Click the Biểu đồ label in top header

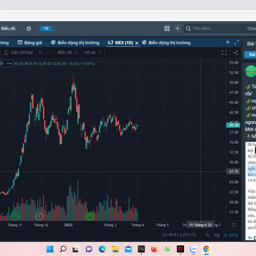point(8,29)
